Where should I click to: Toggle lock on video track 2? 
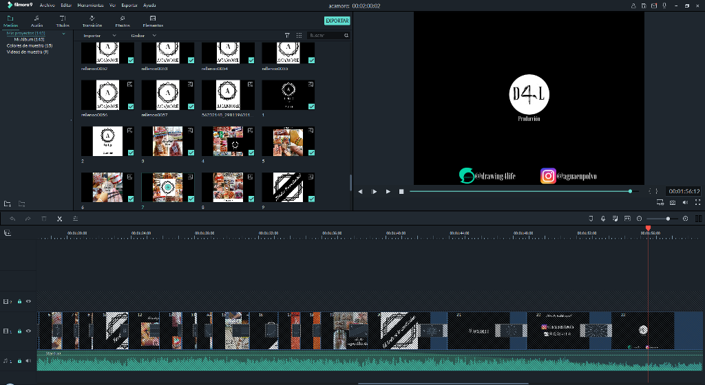[19, 302]
